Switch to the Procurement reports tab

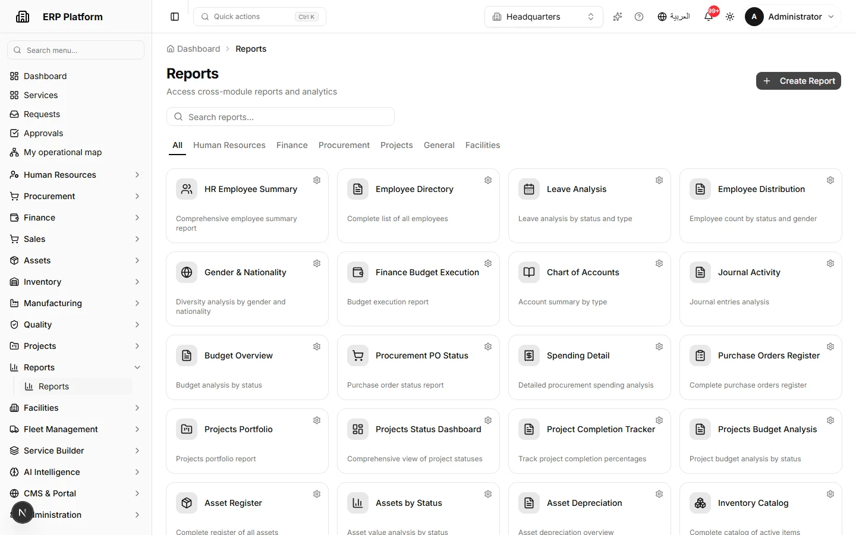[x=344, y=145]
